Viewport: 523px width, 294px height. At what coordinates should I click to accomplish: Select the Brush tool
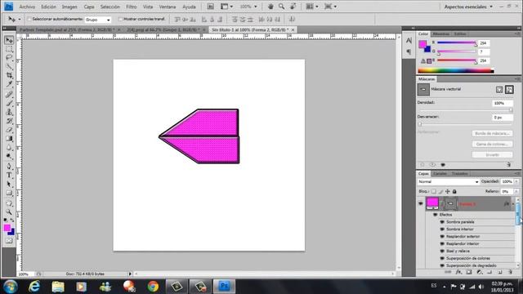point(9,104)
